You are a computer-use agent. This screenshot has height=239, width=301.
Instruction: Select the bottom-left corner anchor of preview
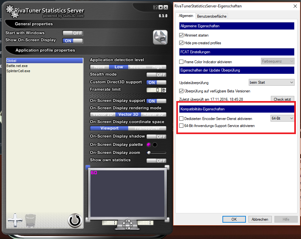(x=87, y=220)
